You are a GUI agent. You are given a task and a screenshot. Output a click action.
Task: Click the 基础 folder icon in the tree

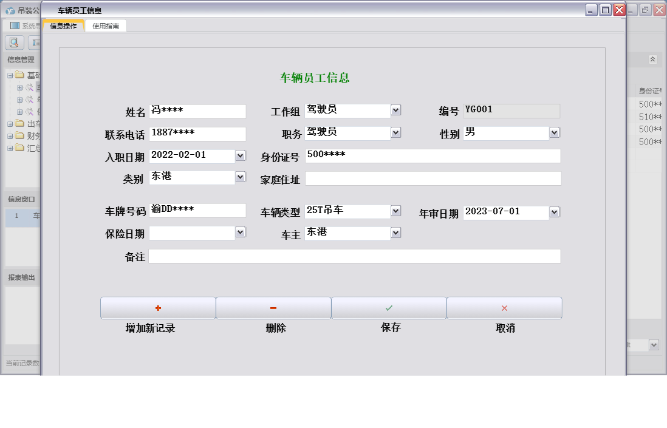pos(19,76)
